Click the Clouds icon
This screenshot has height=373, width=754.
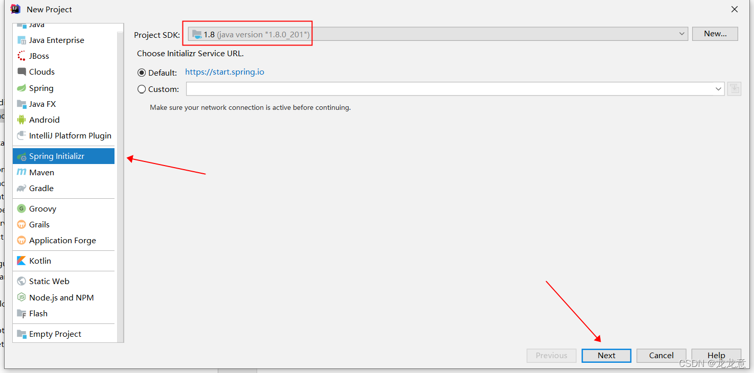pyautogui.click(x=21, y=72)
